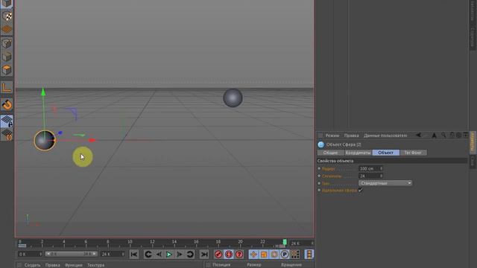The image size is (477, 268).
Task: Open the Стандартные type dropdown
Action: click(385, 183)
